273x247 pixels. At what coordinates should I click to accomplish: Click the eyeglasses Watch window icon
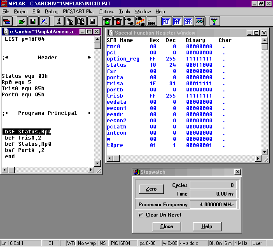point(200,21)
